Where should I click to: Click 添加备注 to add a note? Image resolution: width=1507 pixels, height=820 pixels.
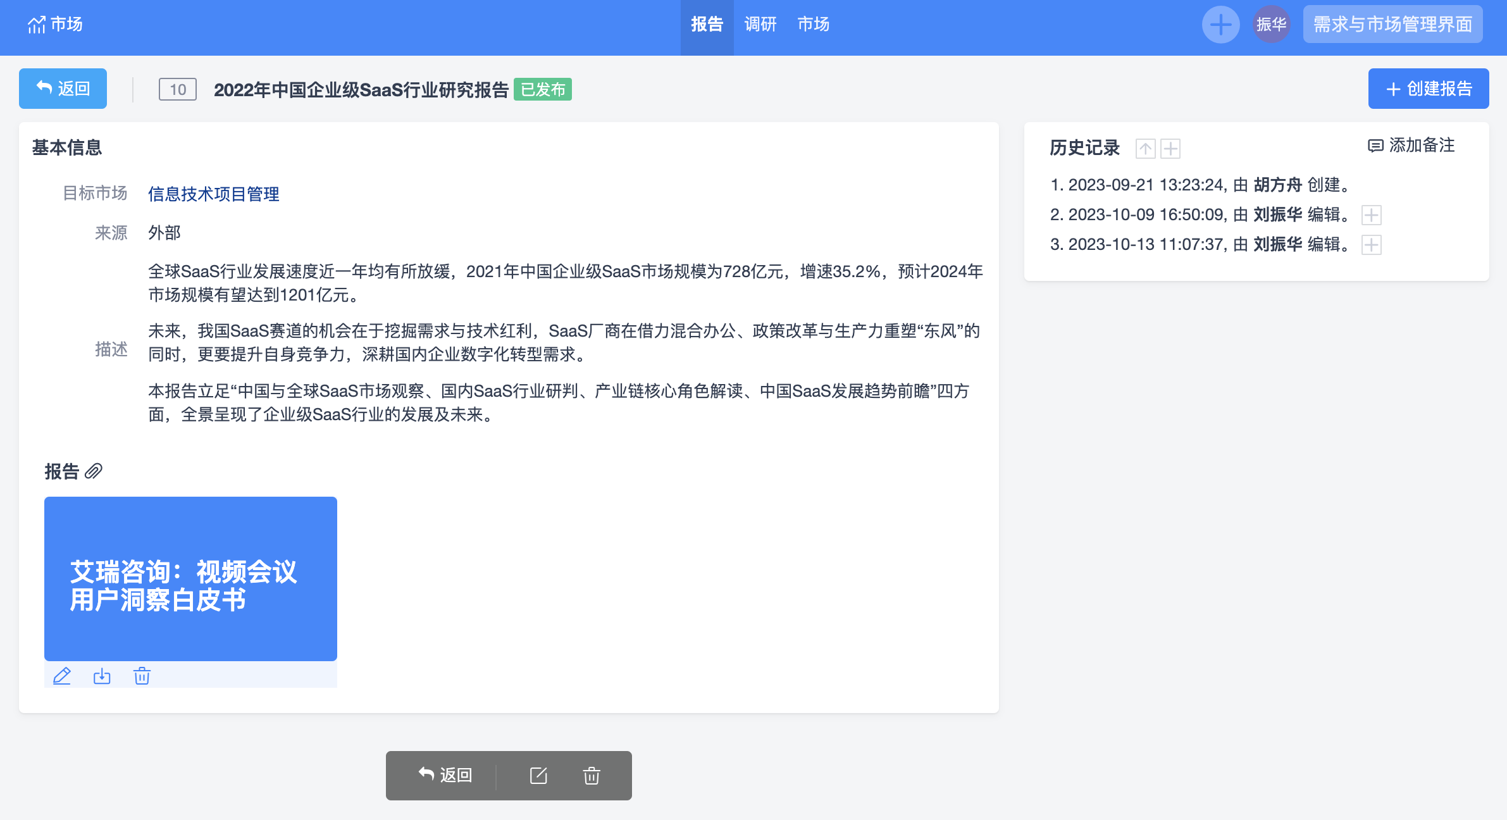coord(1411,146)
